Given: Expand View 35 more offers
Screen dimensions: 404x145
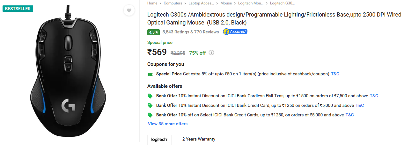Looking at the screenshot, I should click(168, 124).
